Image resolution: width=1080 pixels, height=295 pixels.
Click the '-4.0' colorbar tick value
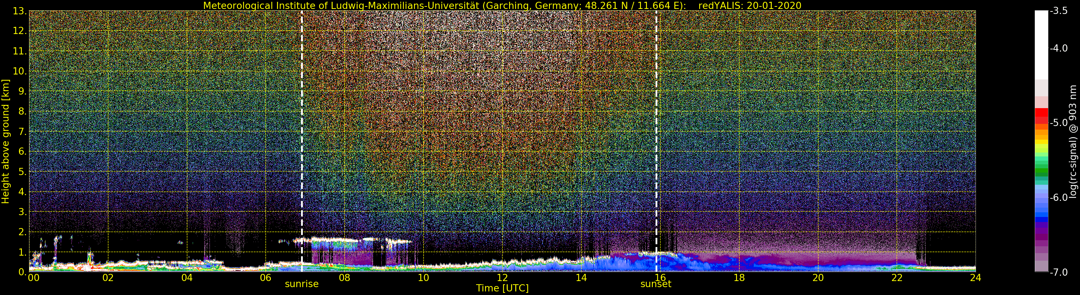tap(1058, 48)
